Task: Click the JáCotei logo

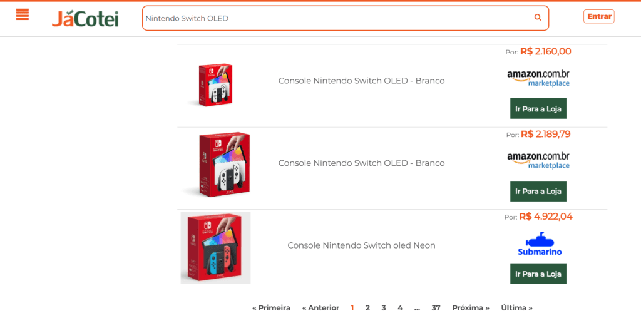Action: coord(85,18)
